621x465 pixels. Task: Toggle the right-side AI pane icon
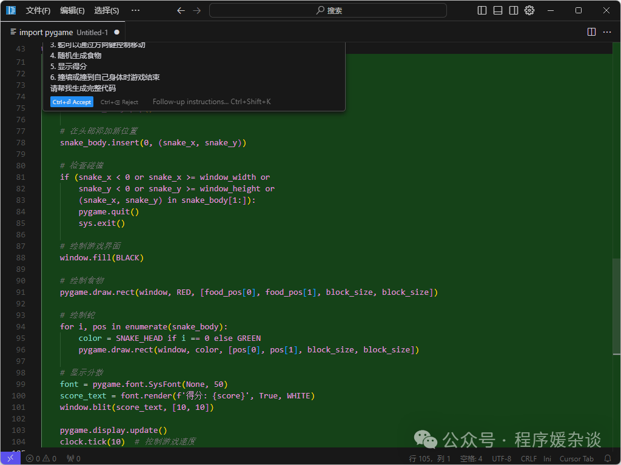pos(514,10)
